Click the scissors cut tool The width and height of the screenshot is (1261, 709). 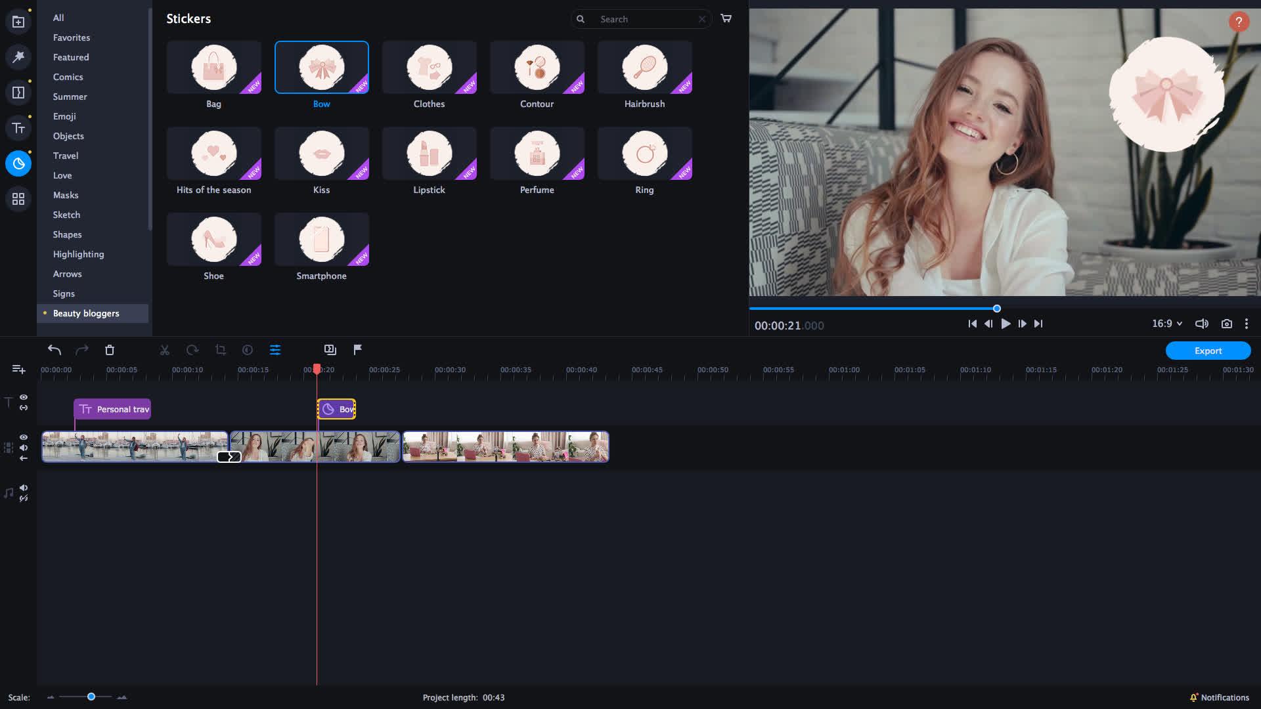164,350
